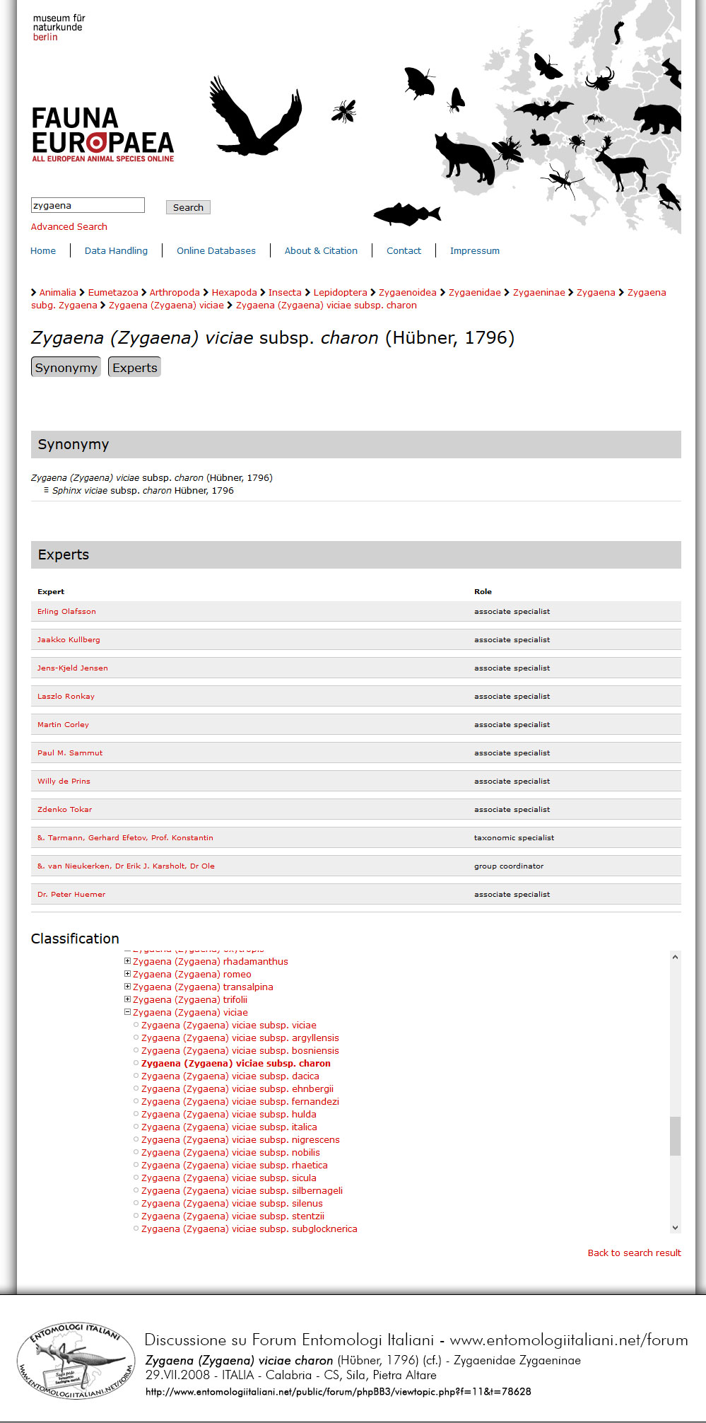
Task: Collapse the Zygaena viciae tree node
Action: click(x=128, y=1012)
